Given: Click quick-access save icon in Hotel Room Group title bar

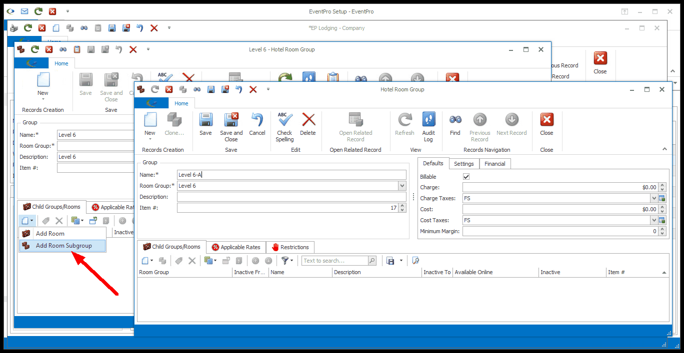Looking at the screenshot, I should pos(211,89).
